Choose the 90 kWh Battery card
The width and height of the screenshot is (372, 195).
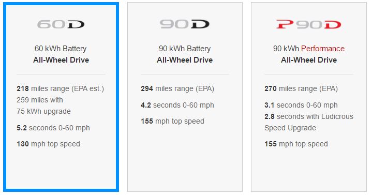point(185,97)
